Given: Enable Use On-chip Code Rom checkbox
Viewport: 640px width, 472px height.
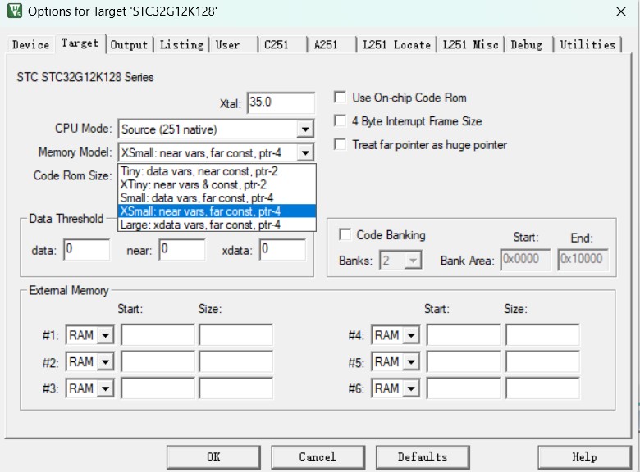Looking at the screenshot, I should 340,97.
